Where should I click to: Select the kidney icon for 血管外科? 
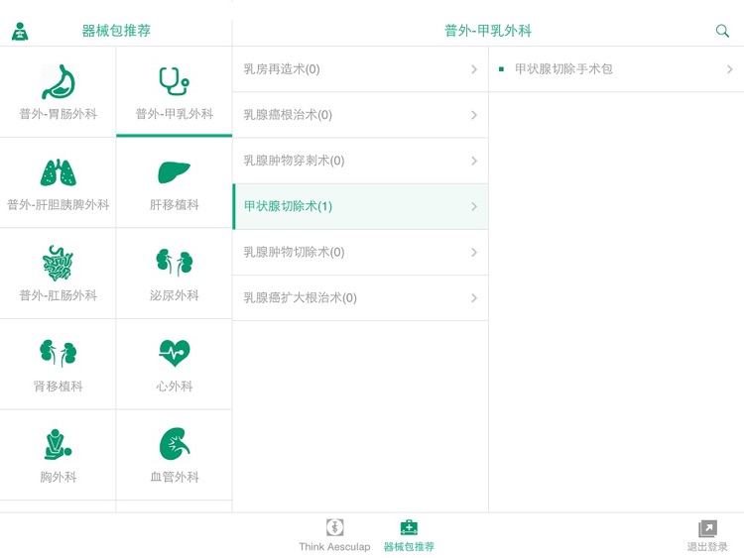click(175, 444)
